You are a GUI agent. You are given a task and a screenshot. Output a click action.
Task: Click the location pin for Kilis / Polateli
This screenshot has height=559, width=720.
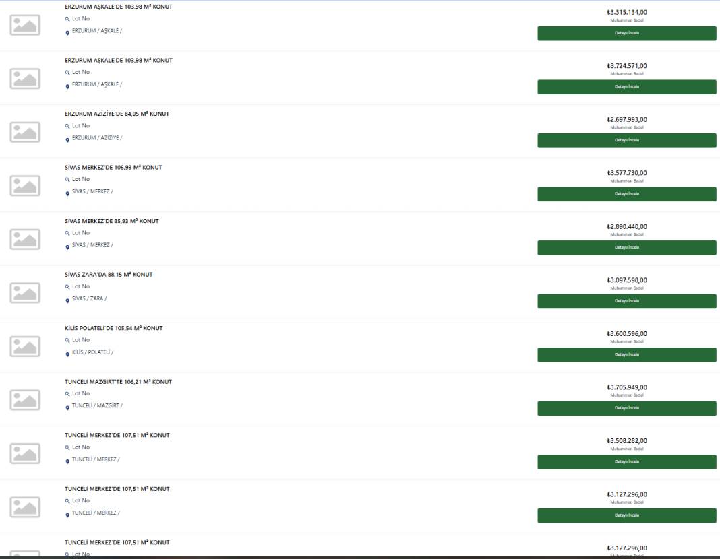[67, 354]
